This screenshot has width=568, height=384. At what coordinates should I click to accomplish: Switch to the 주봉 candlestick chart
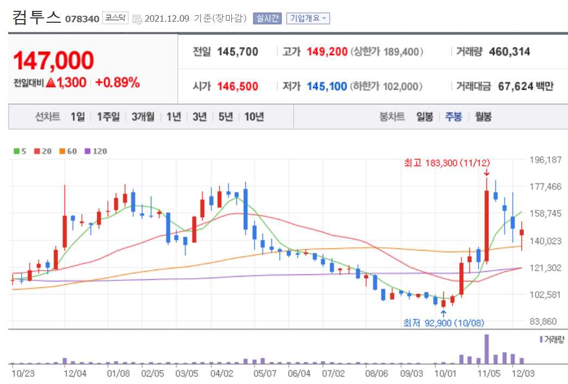pos(453,117)
